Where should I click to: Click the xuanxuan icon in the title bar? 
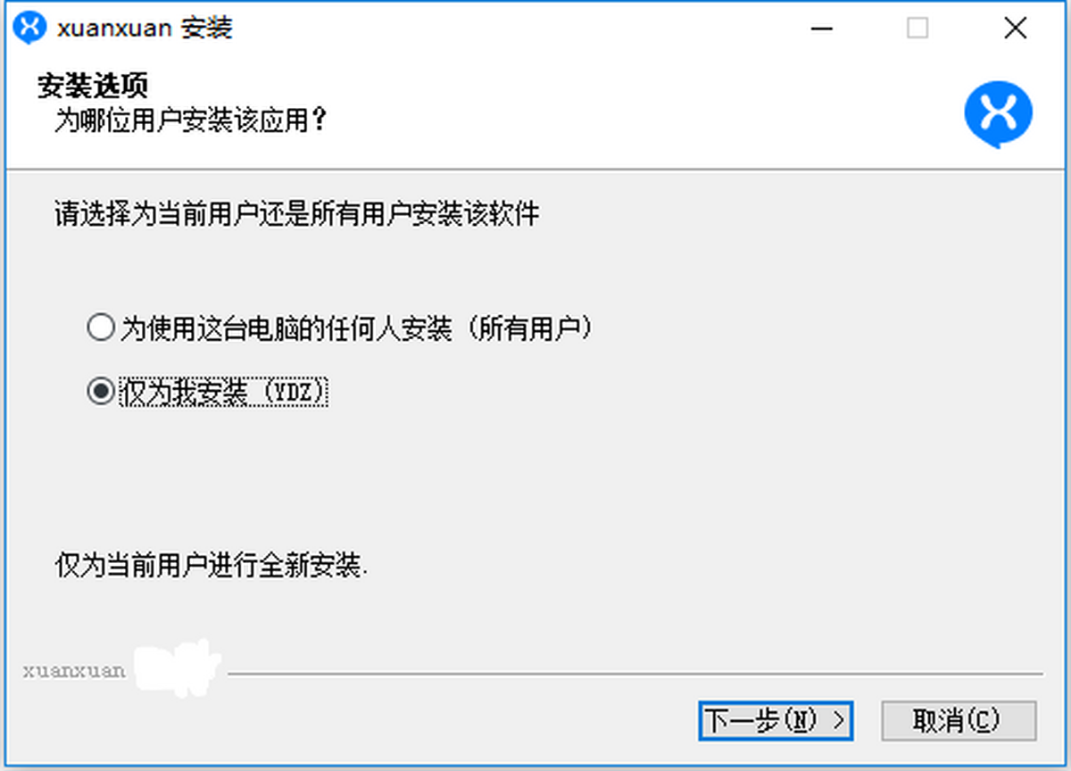click(x=29, y=29)
